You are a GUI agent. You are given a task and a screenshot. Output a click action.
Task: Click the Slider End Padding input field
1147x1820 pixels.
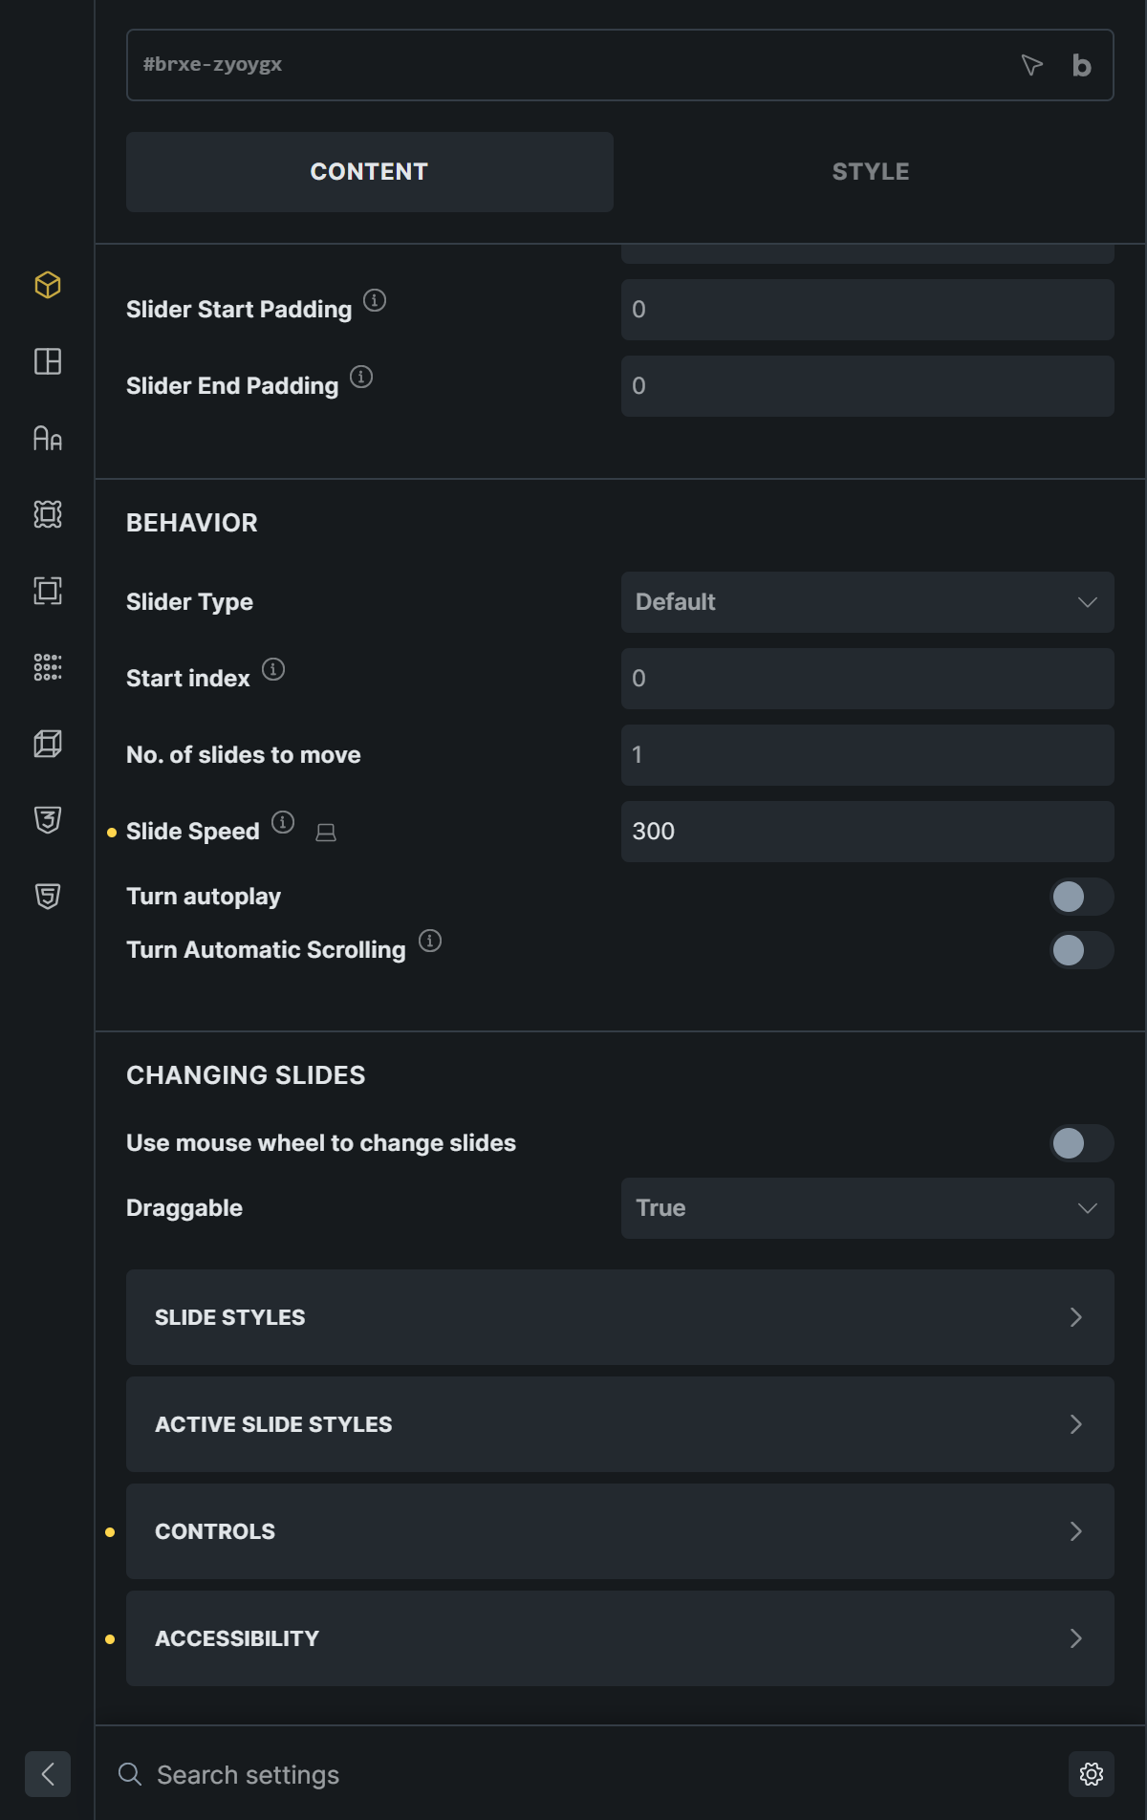coord(868,386)
